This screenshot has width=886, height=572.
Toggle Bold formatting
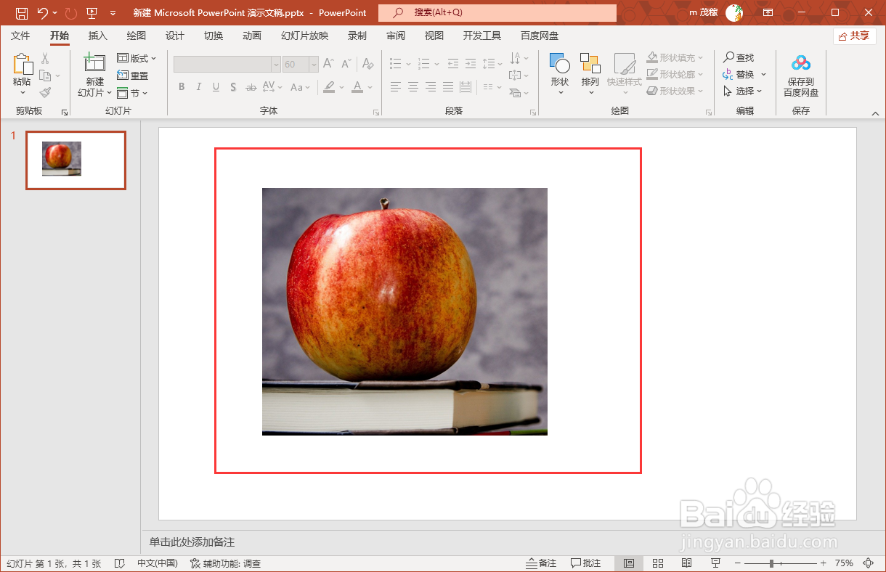coord(182,87)
